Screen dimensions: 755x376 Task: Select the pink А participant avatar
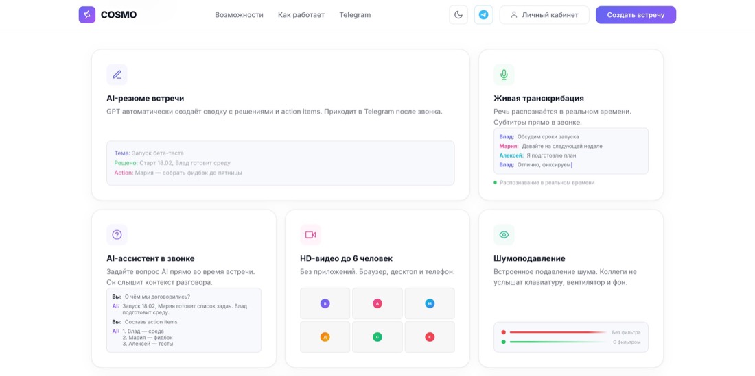tap(377, 303)
